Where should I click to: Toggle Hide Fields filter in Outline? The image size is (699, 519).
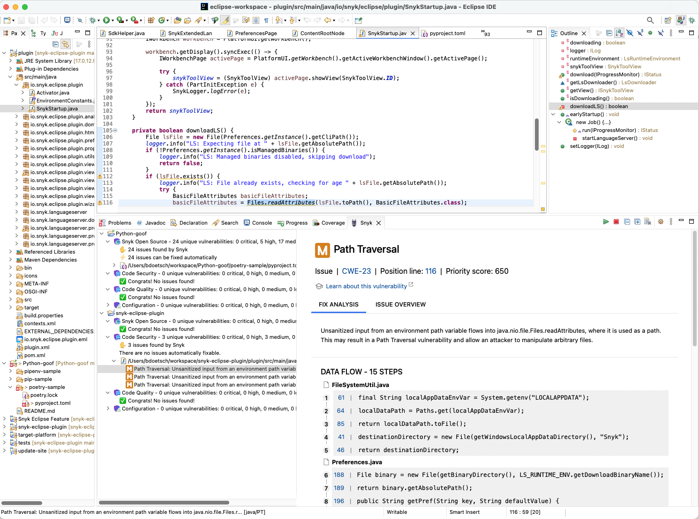[630, 33]
